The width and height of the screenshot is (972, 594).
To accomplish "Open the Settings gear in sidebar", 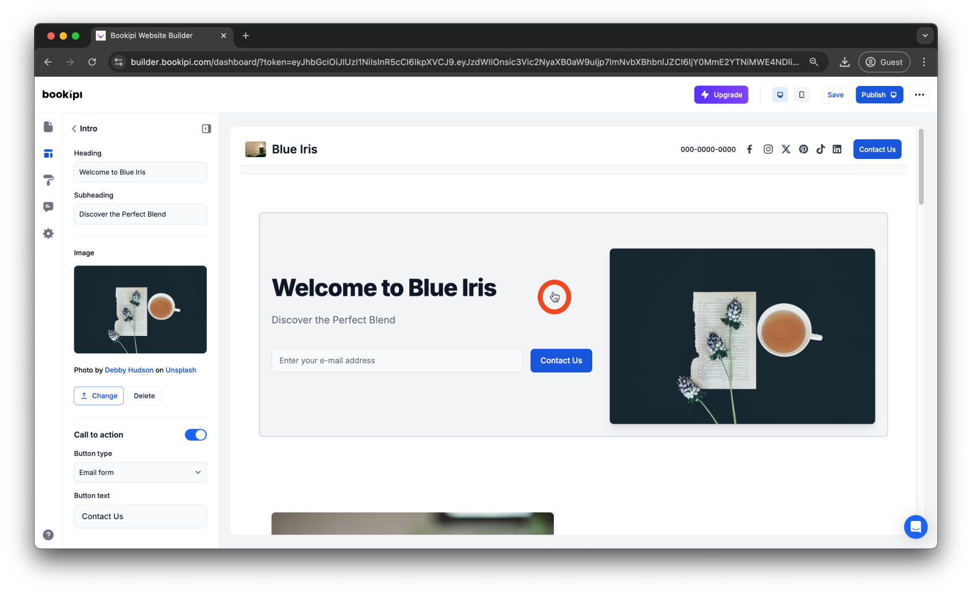I will coord(48,233).
